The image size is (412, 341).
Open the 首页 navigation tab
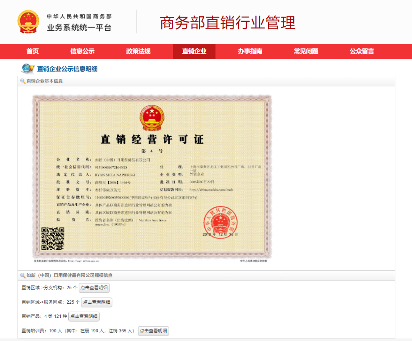(32, 51)
